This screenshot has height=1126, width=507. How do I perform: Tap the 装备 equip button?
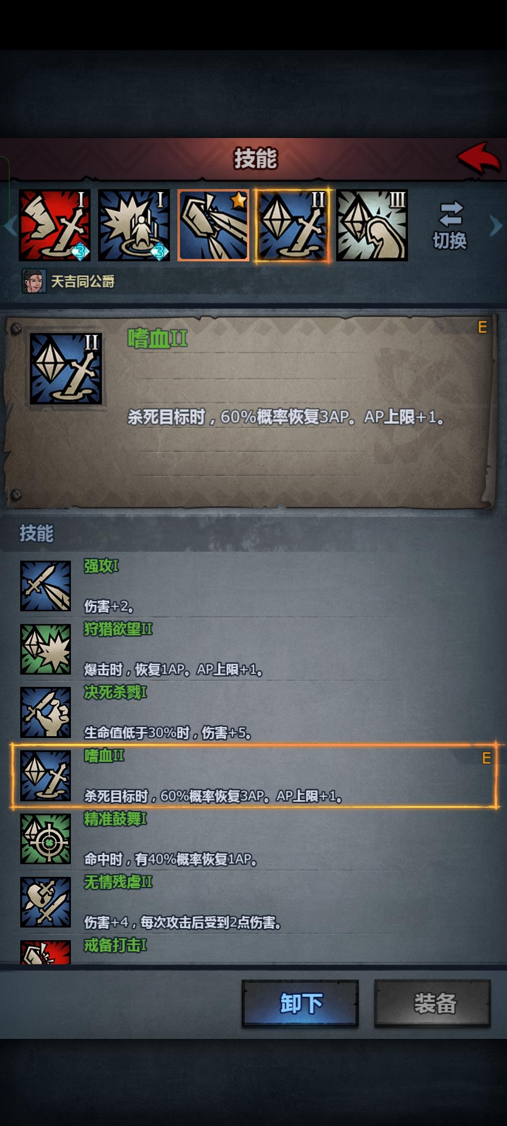[x=432, y=1004]
